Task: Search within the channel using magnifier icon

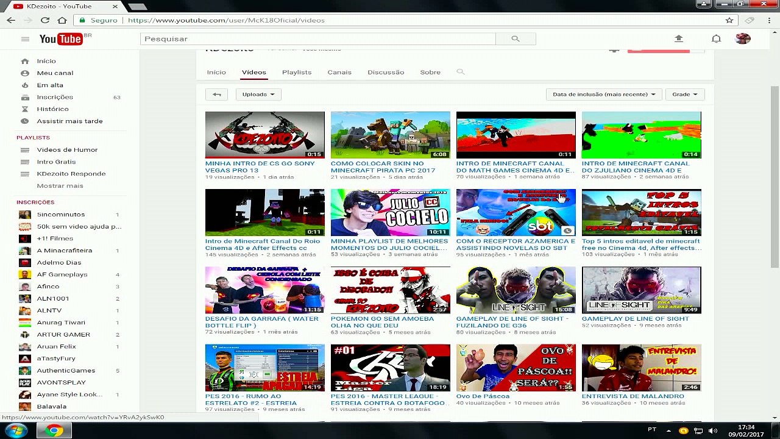Action: tap(461, 72)
